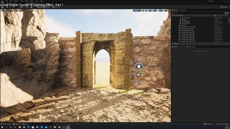Toggle the Outliner visibility column header
The height and width of the screenshot is (129, 230).
coord(172,15)
